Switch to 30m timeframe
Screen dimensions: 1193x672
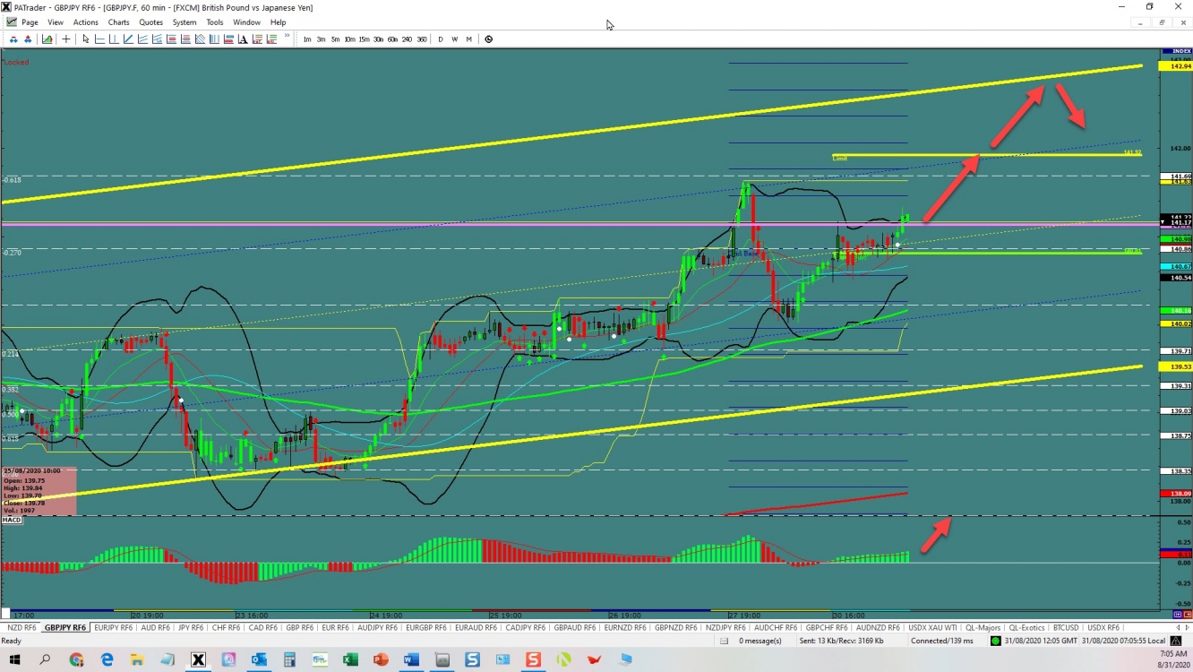click(x=379, y=39)
